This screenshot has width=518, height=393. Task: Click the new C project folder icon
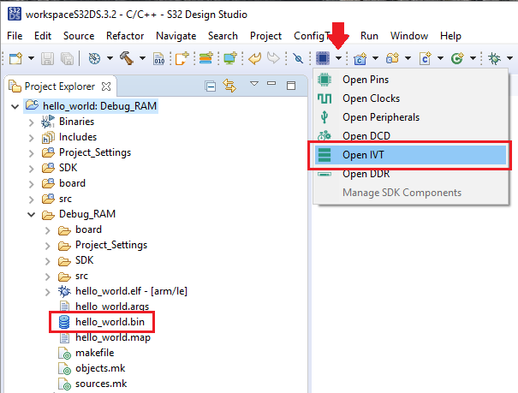coord(360,58)
